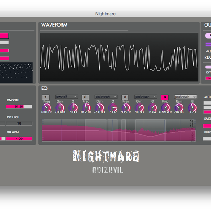Click the BIT HIGH number box showing 16
211x211 pixels.
click(x=19, y=123)
